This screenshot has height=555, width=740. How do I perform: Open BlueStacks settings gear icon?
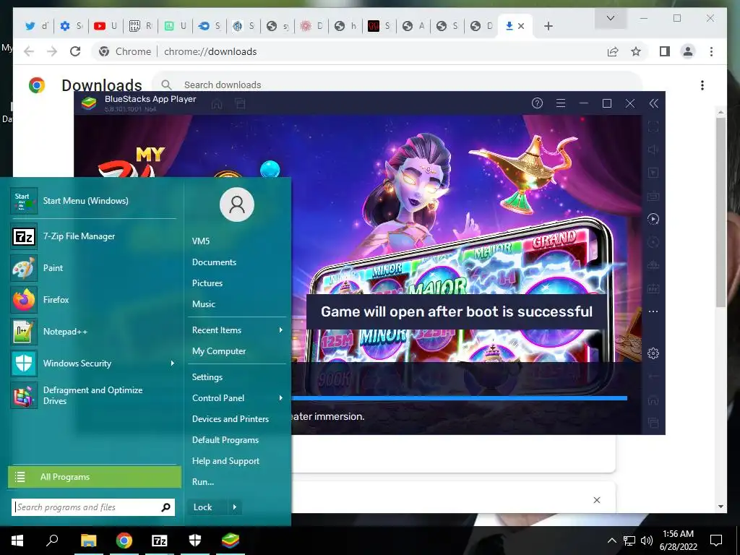click(x=653, y=353)
